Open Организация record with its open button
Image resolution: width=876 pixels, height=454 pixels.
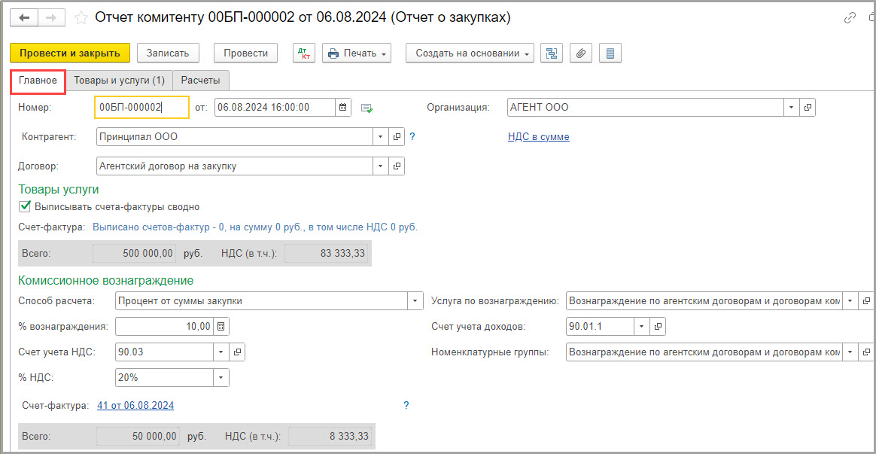tap(808, 108)
